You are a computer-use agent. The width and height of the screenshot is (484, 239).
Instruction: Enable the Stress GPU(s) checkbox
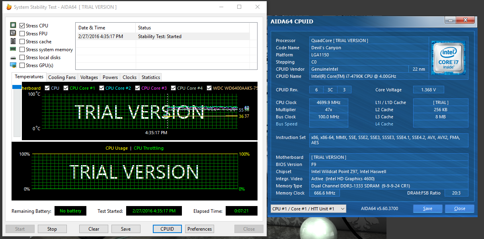(22, 65)
